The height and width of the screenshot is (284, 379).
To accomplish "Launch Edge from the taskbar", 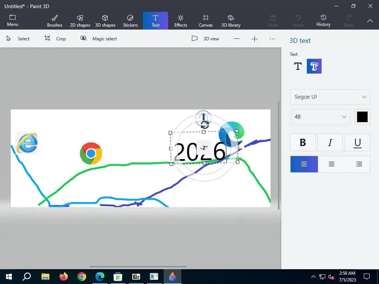I will pyautogui.click(x=100, y=277).
